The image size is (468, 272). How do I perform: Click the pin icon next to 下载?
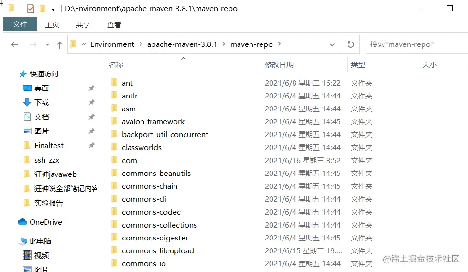[92, 102]
